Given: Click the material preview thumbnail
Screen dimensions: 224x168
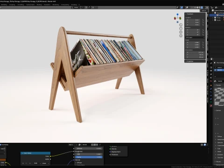Looking at the screenshot, I should tap(219, 97).
